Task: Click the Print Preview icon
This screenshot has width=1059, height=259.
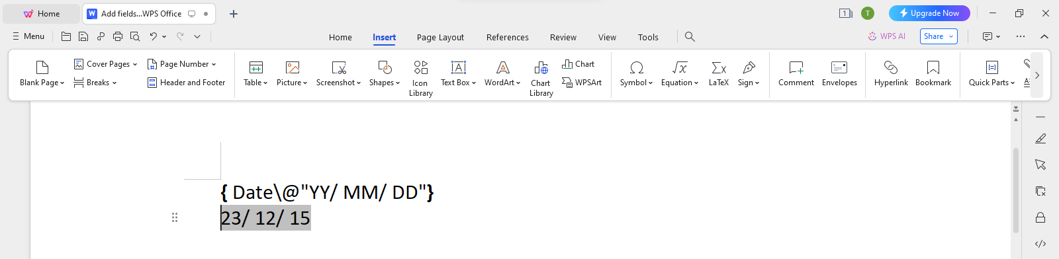Action: [x=135, y=36]
